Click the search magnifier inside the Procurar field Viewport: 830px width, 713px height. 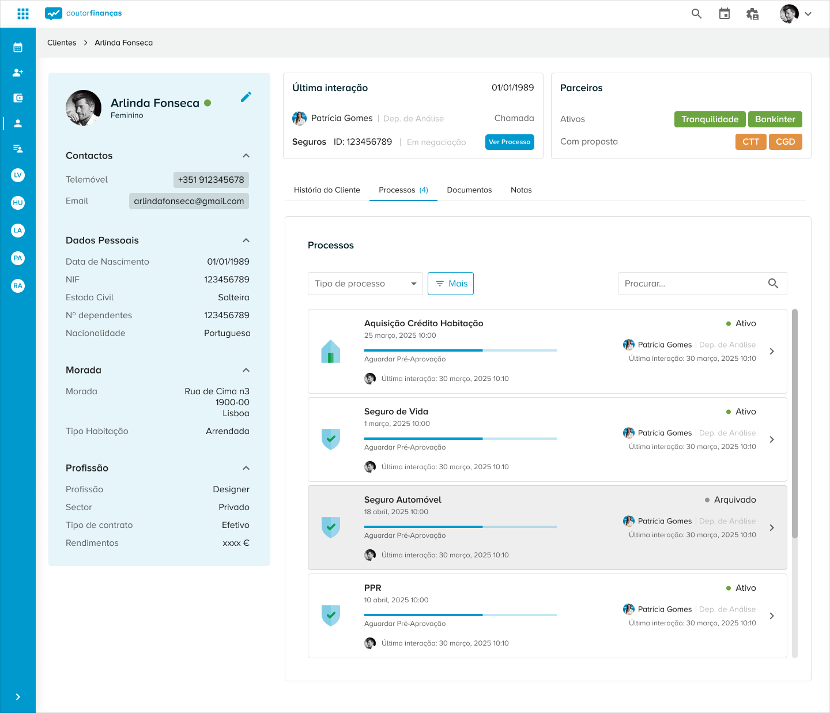(773, 283)
